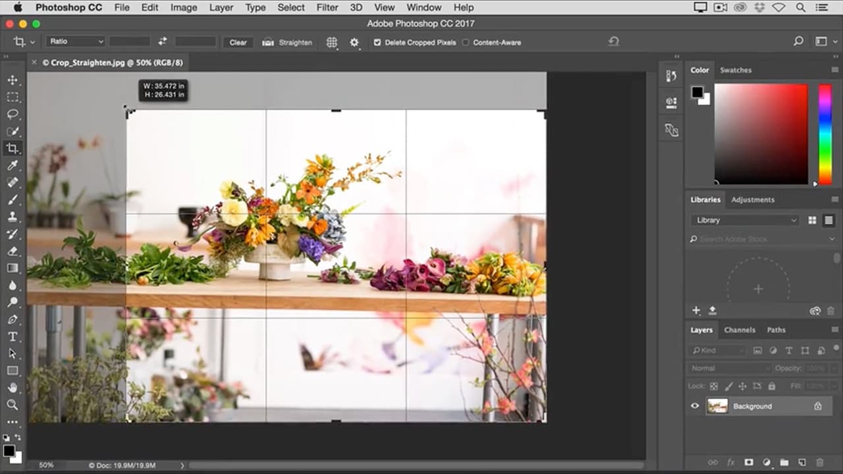The width and height of the screenshot is (843, 474).
Task: Open the Color panel flyout menu
Action: coord(835,70)
